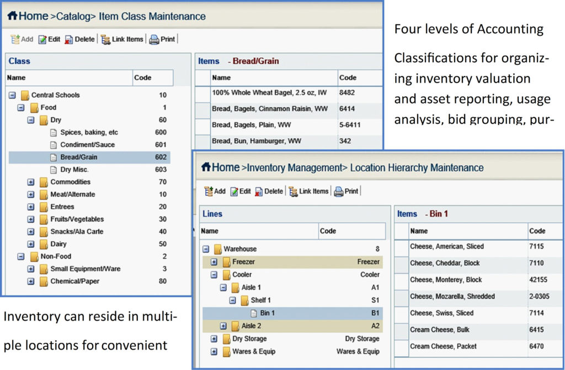Go Home from Item Class Maintenance breadcrumb
This screenshot has width=565, height=370.
pyautogui.click(x=28, y=16)
